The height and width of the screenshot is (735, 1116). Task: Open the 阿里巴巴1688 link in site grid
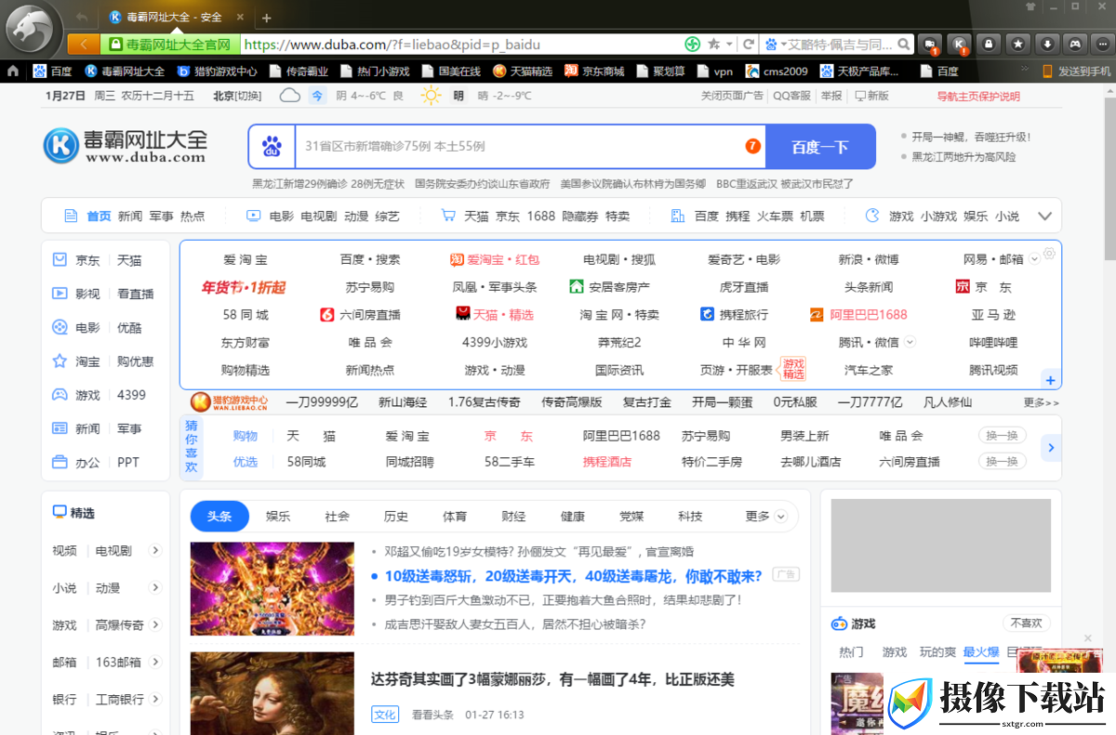click(x=858, y=314)
